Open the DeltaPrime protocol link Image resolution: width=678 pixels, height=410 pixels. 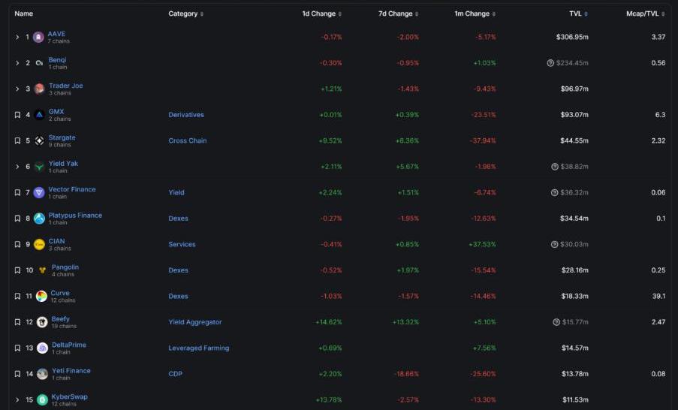click(x=68, y=345)
